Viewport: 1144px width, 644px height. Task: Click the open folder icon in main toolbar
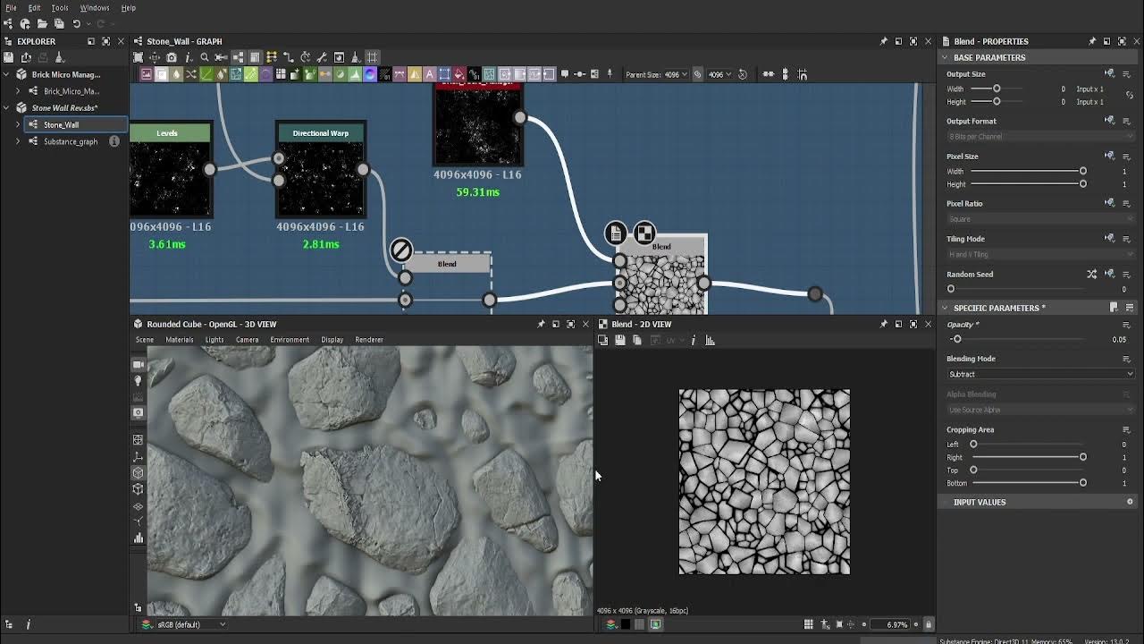42,23
